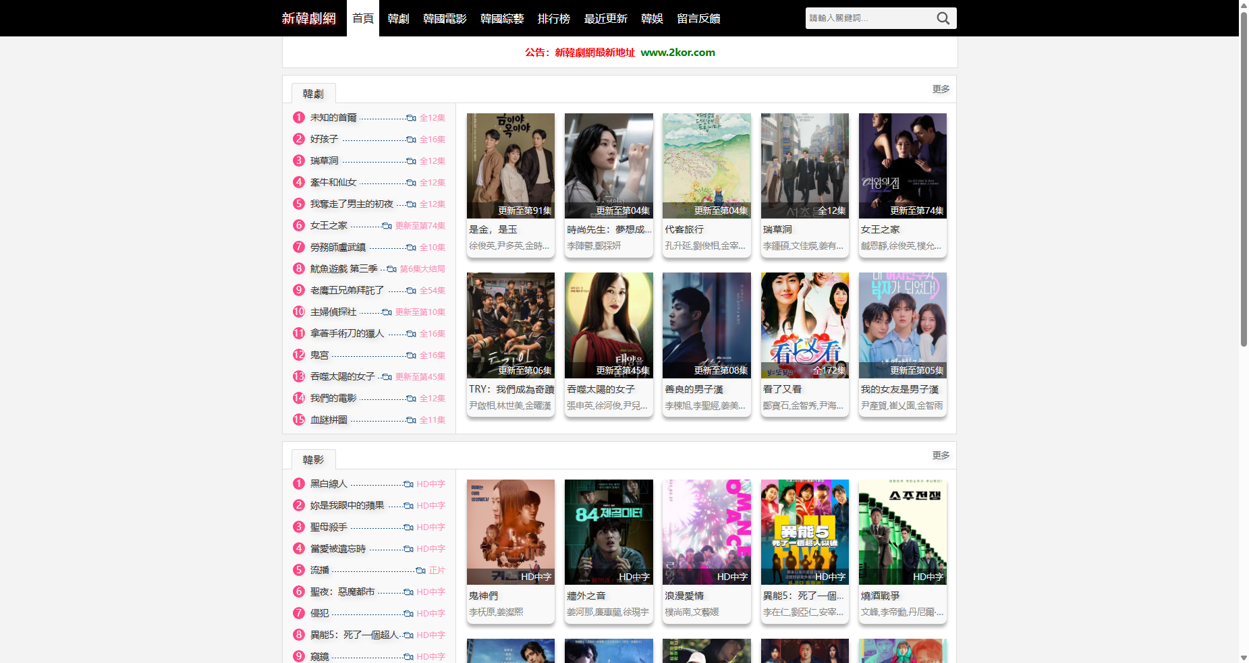The height and width of the screenshot is (663, 1249).
Task: Open 吞噬太陽的女子 from the ranking list
Action: (342, 376)
